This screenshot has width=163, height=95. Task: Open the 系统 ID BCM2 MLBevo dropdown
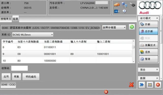pos(33,35)
